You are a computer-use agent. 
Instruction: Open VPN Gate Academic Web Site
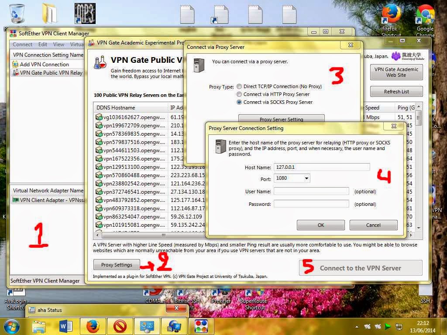point(396,72)
